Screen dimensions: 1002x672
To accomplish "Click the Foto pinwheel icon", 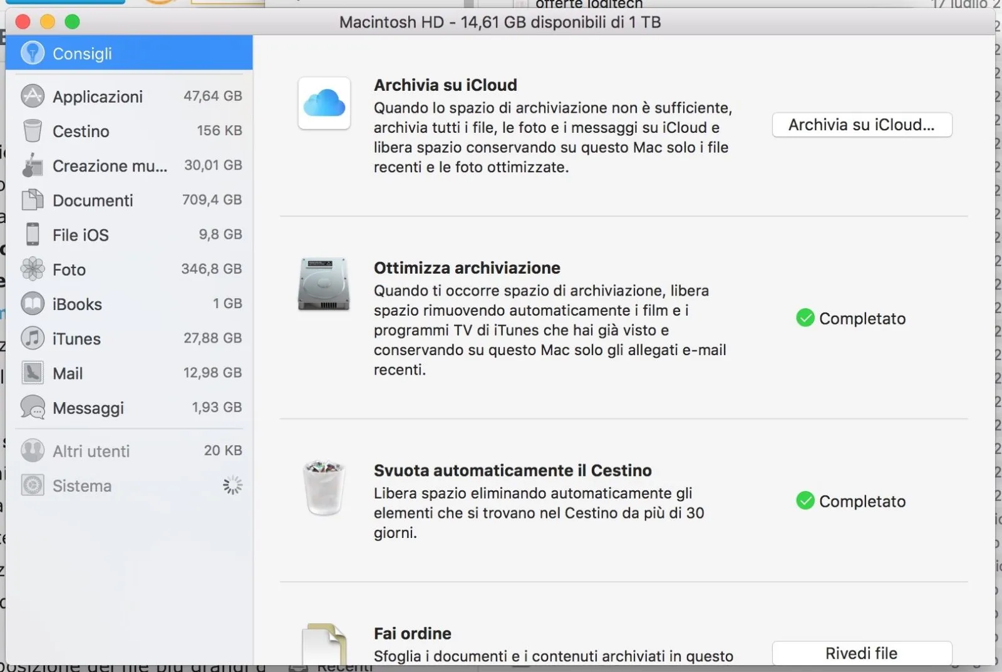I will coord(33,269).
